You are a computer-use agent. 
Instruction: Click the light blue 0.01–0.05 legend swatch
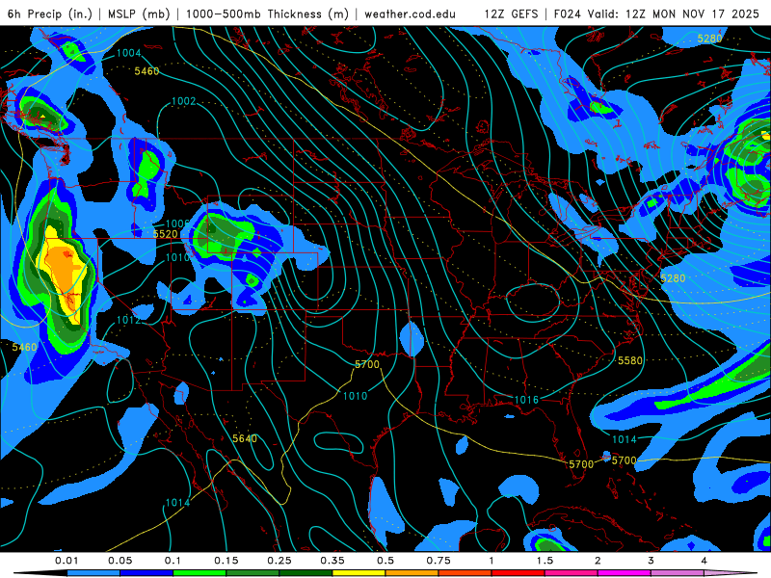click(x=93, y=573)
